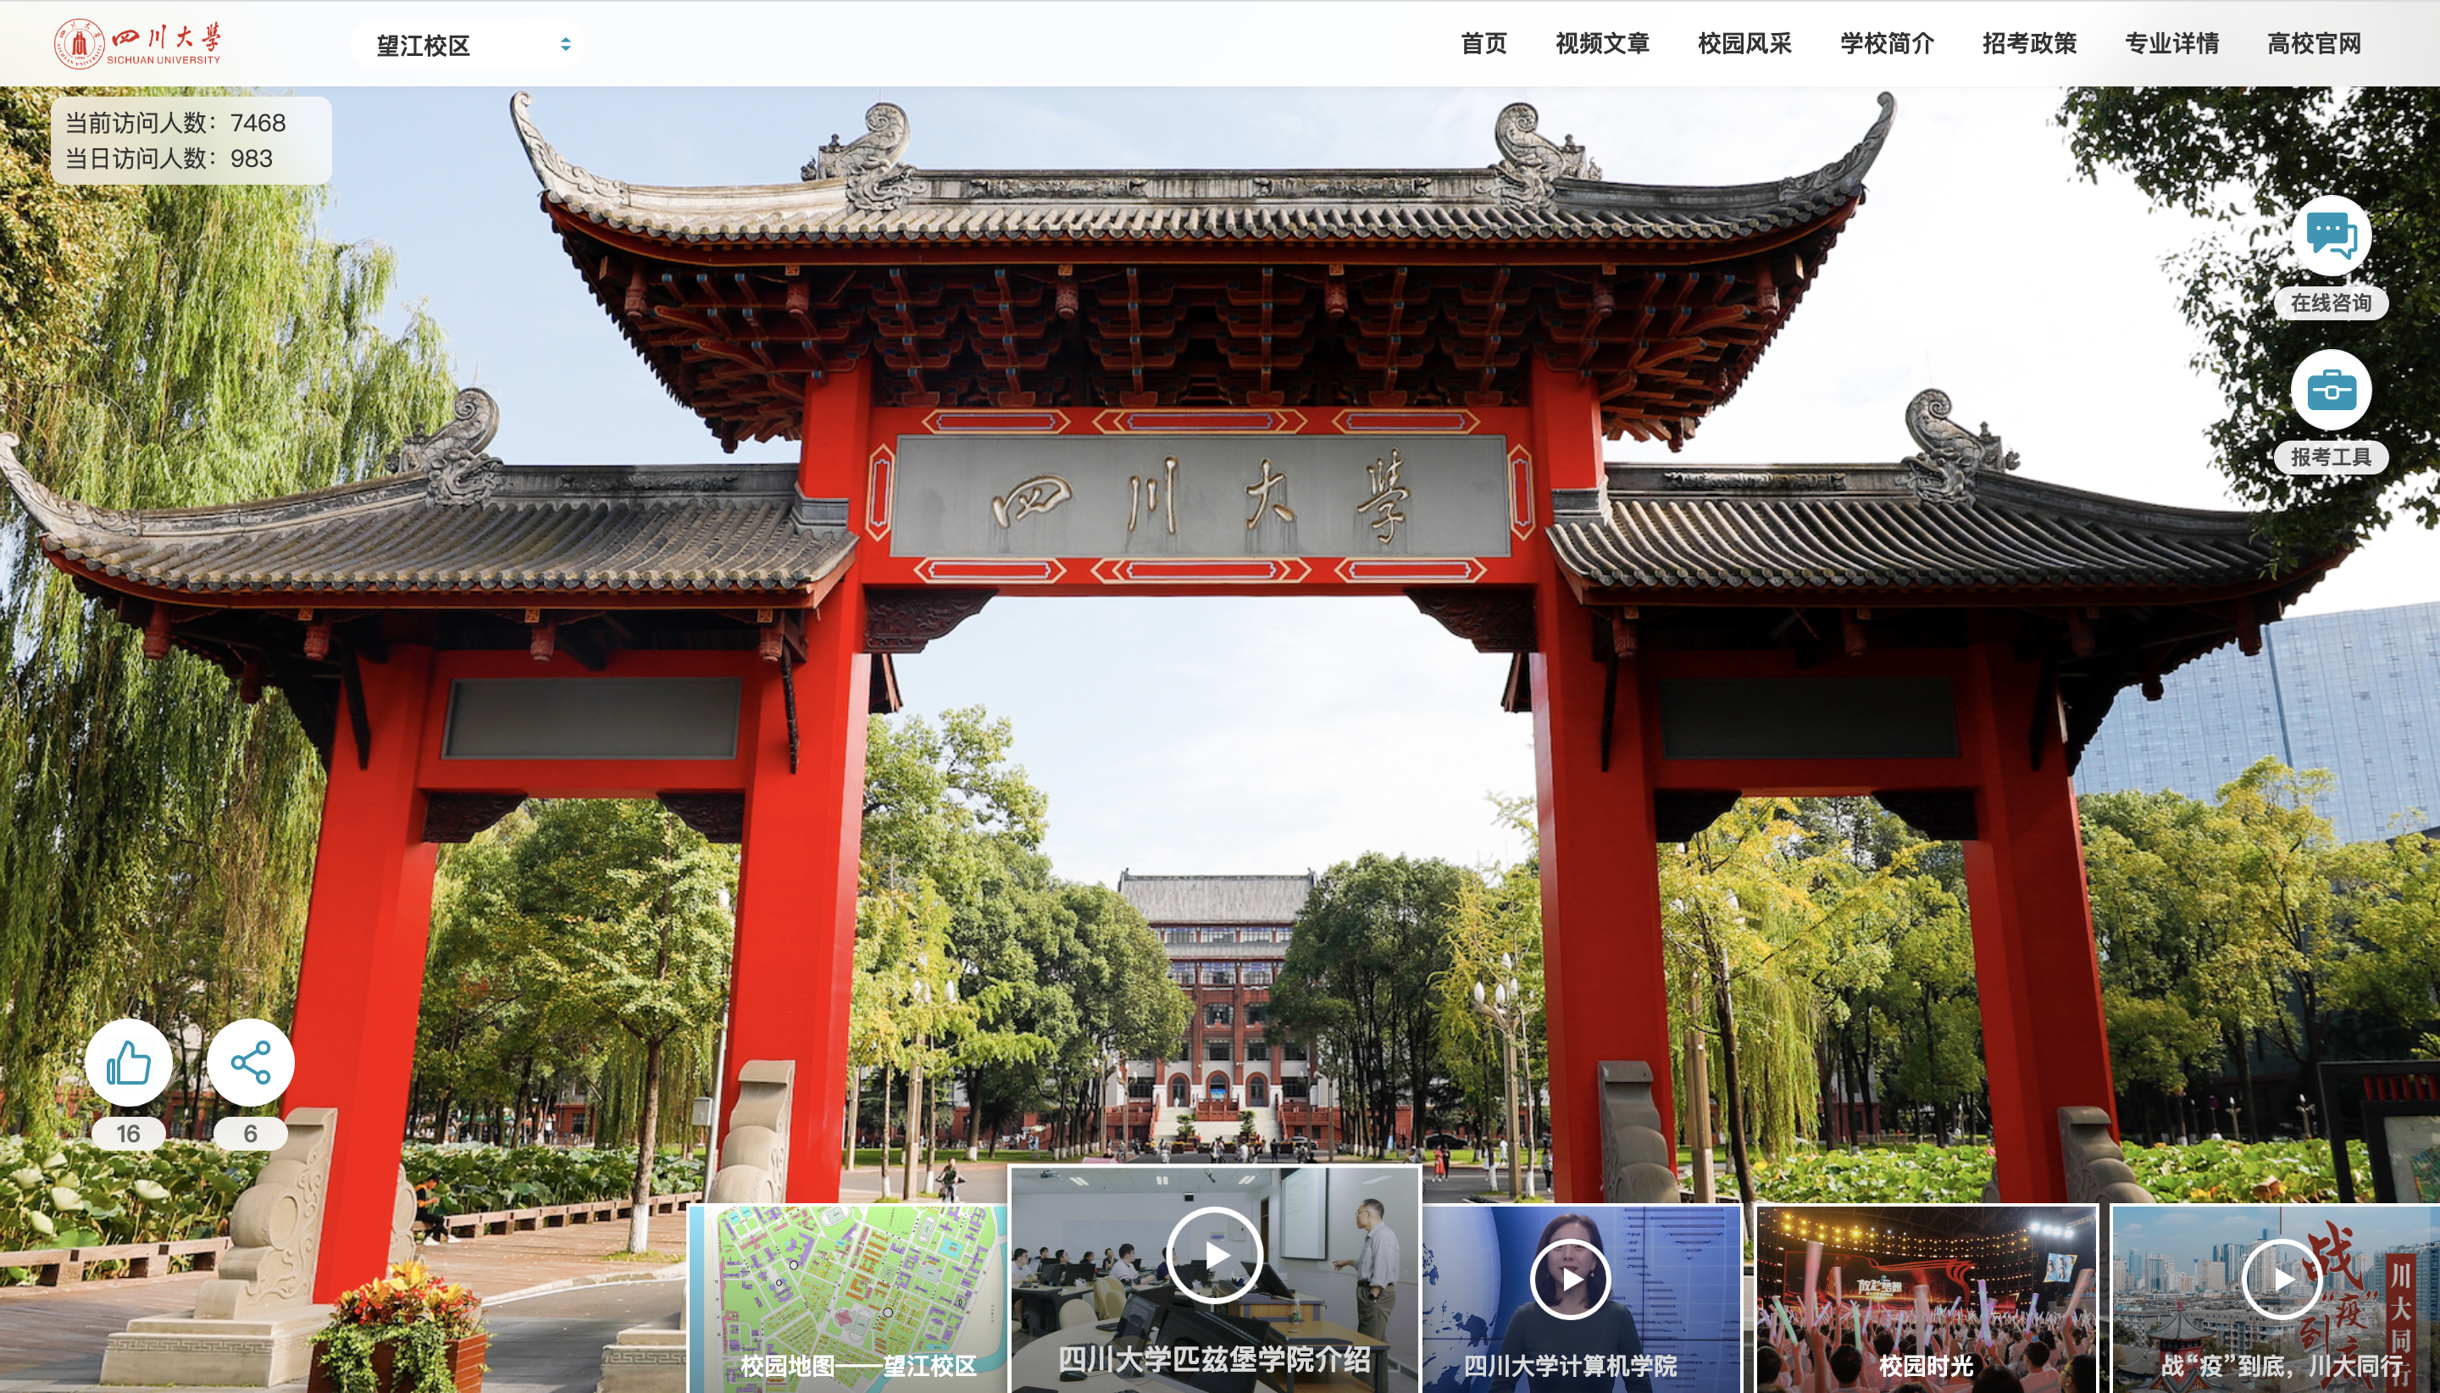Play the 四川大学计算机学院 video
2440x1393 pixels.
[1571, 1279]
